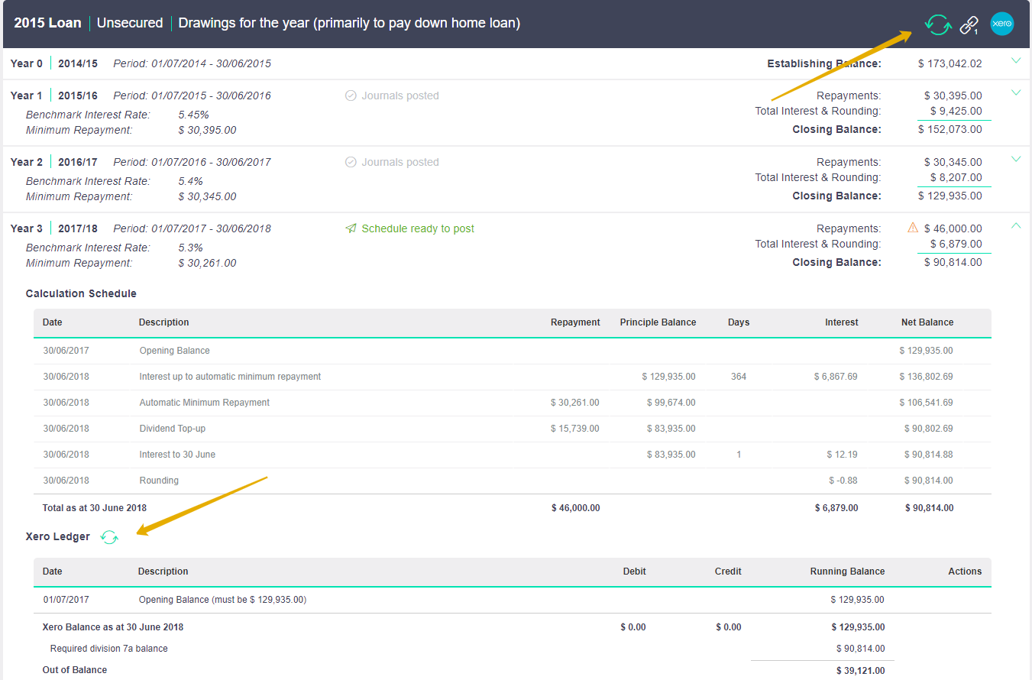Click the Xero Ledger Opening Balance row

click(222, 600)
